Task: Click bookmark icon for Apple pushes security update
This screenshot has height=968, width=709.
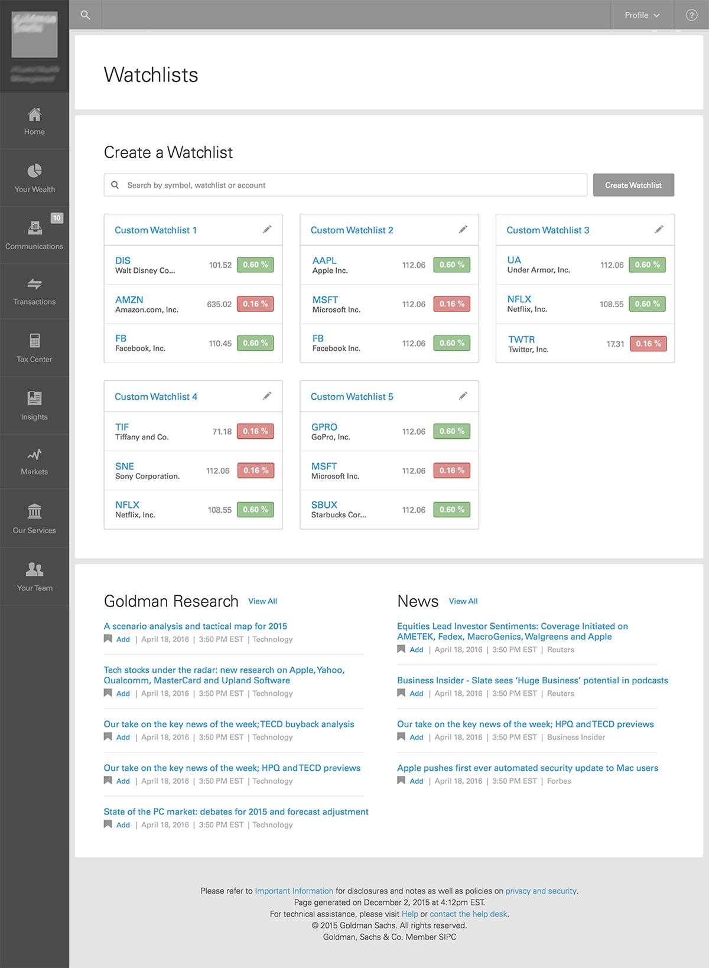Action: [x=401, y=780]
